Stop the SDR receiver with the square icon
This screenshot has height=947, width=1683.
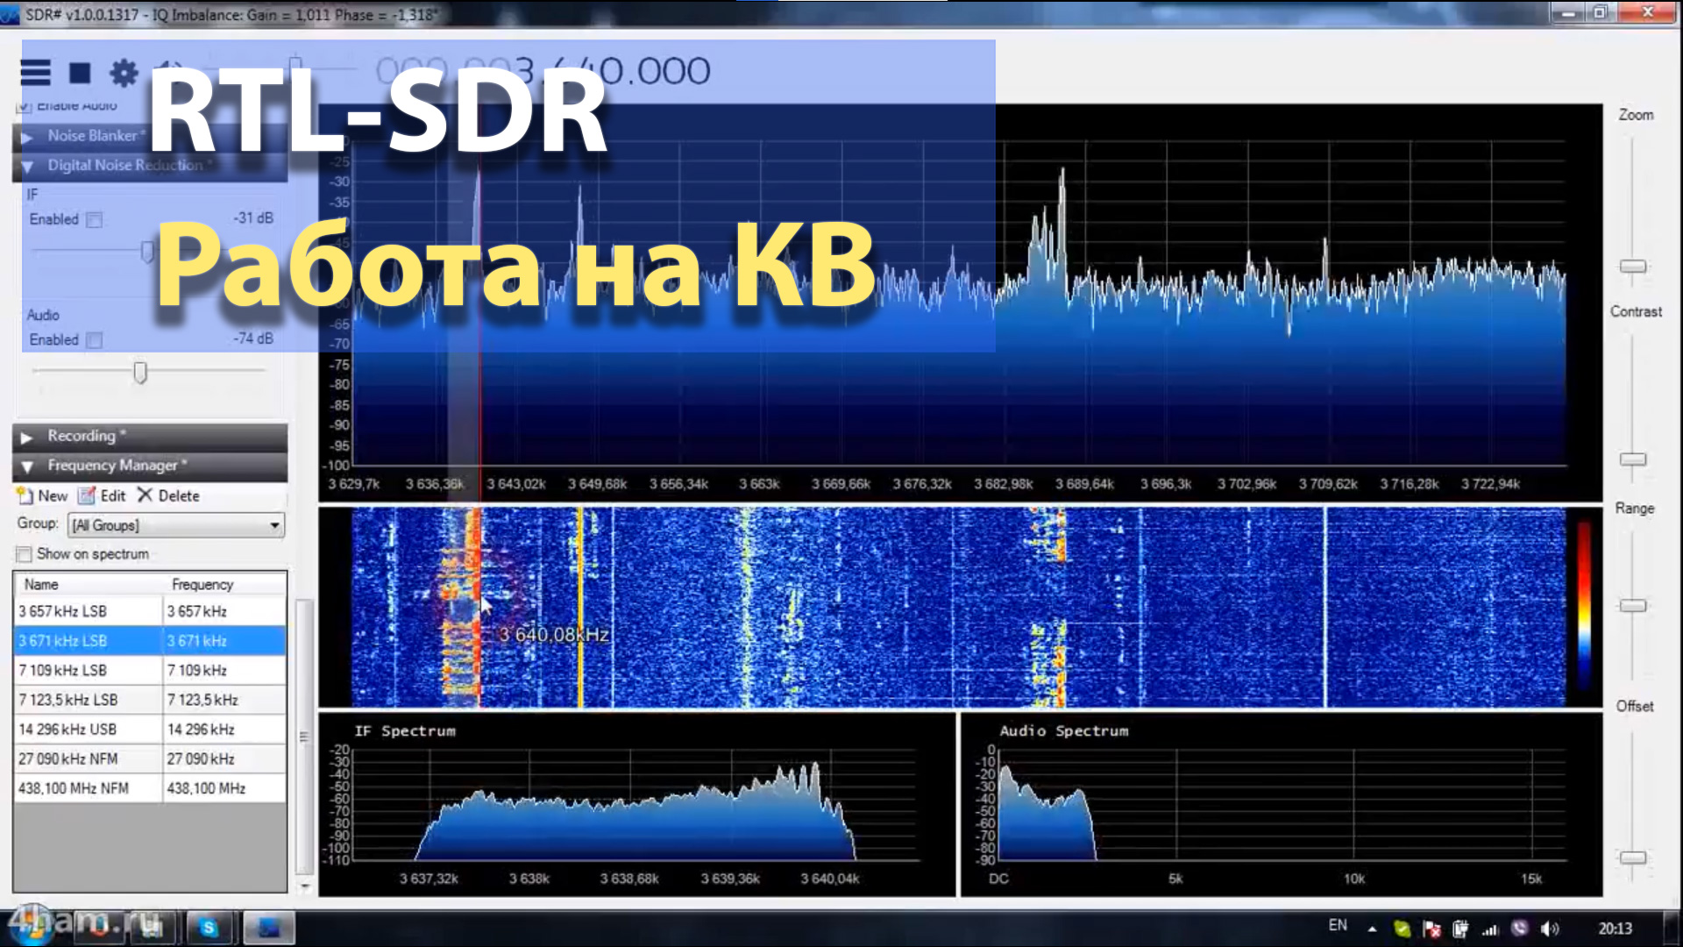tap(80, 74)
